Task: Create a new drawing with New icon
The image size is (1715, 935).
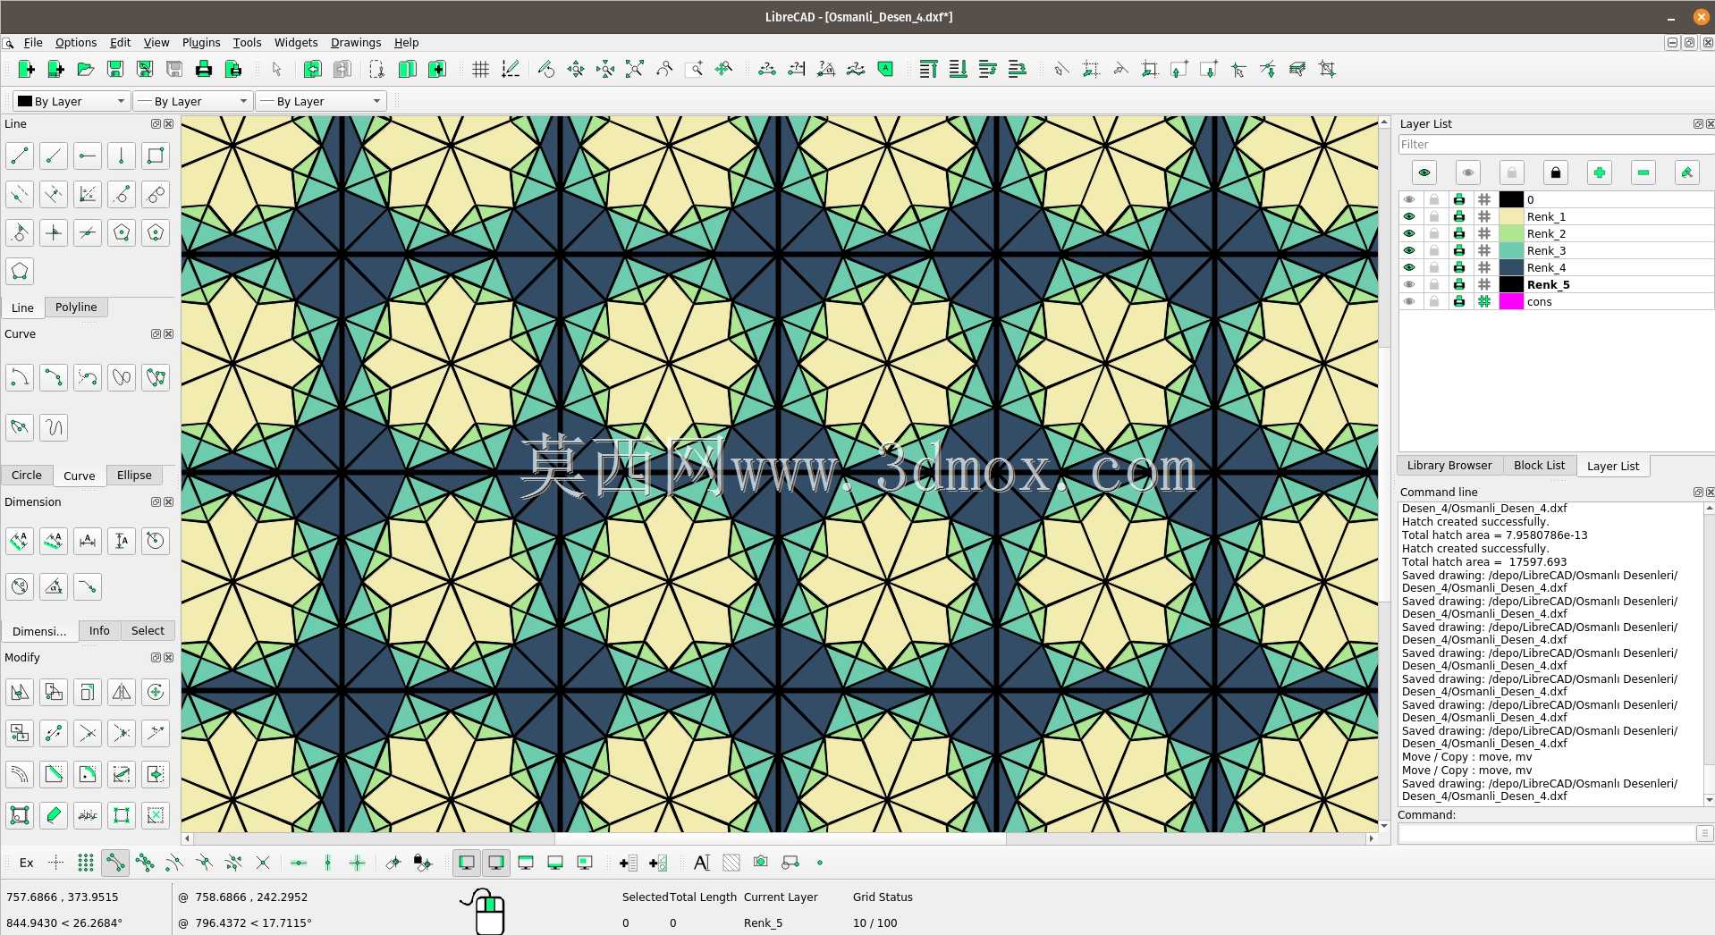Action: coord(26,69)
